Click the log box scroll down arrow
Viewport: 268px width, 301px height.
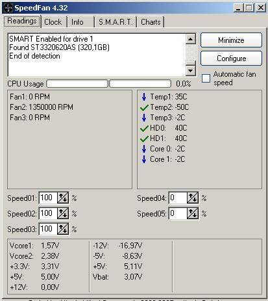(x=191, y=70)
